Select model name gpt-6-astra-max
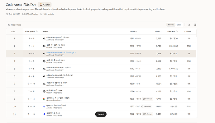Screen dimensions: 215x123 [x=55, y=45]
